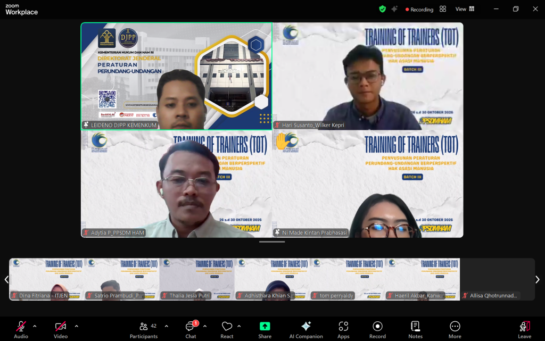Toggle the Record control
The width and height of the screenshot is (545, 341).
point(377,329)
